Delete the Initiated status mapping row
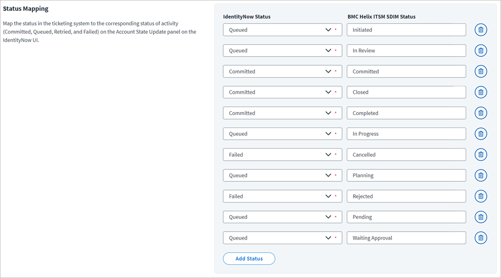Screen dimensions: 501x278 point(481,30)
